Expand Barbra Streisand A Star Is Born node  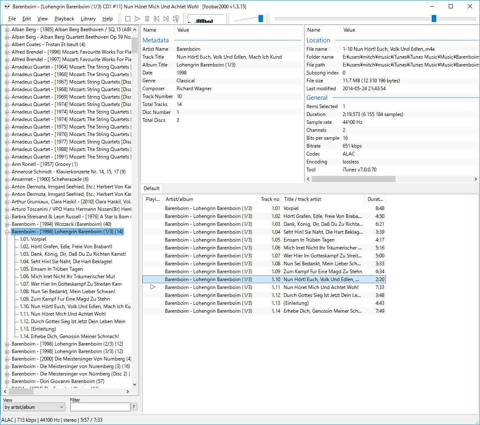(x=7, y=217)
